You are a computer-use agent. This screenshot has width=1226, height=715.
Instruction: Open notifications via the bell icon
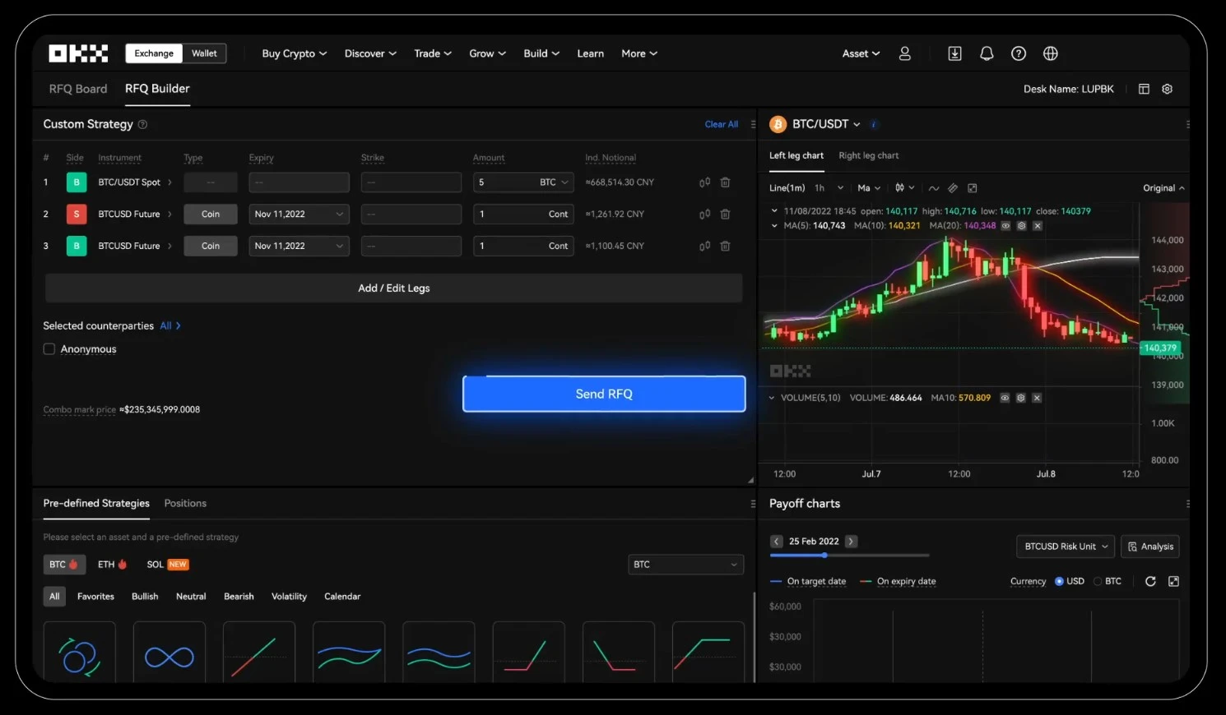(x=987, y=53)
